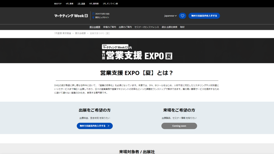The height and width of the screenshot is (154, 274).
Task: Select the 7月_夏展 top link
Action: pos(81,4)
